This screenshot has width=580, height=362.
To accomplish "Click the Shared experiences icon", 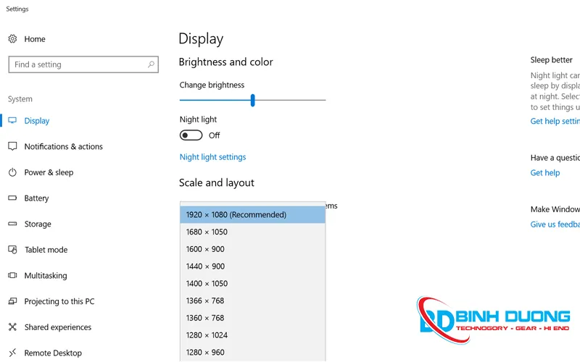I will coord(12,327).
